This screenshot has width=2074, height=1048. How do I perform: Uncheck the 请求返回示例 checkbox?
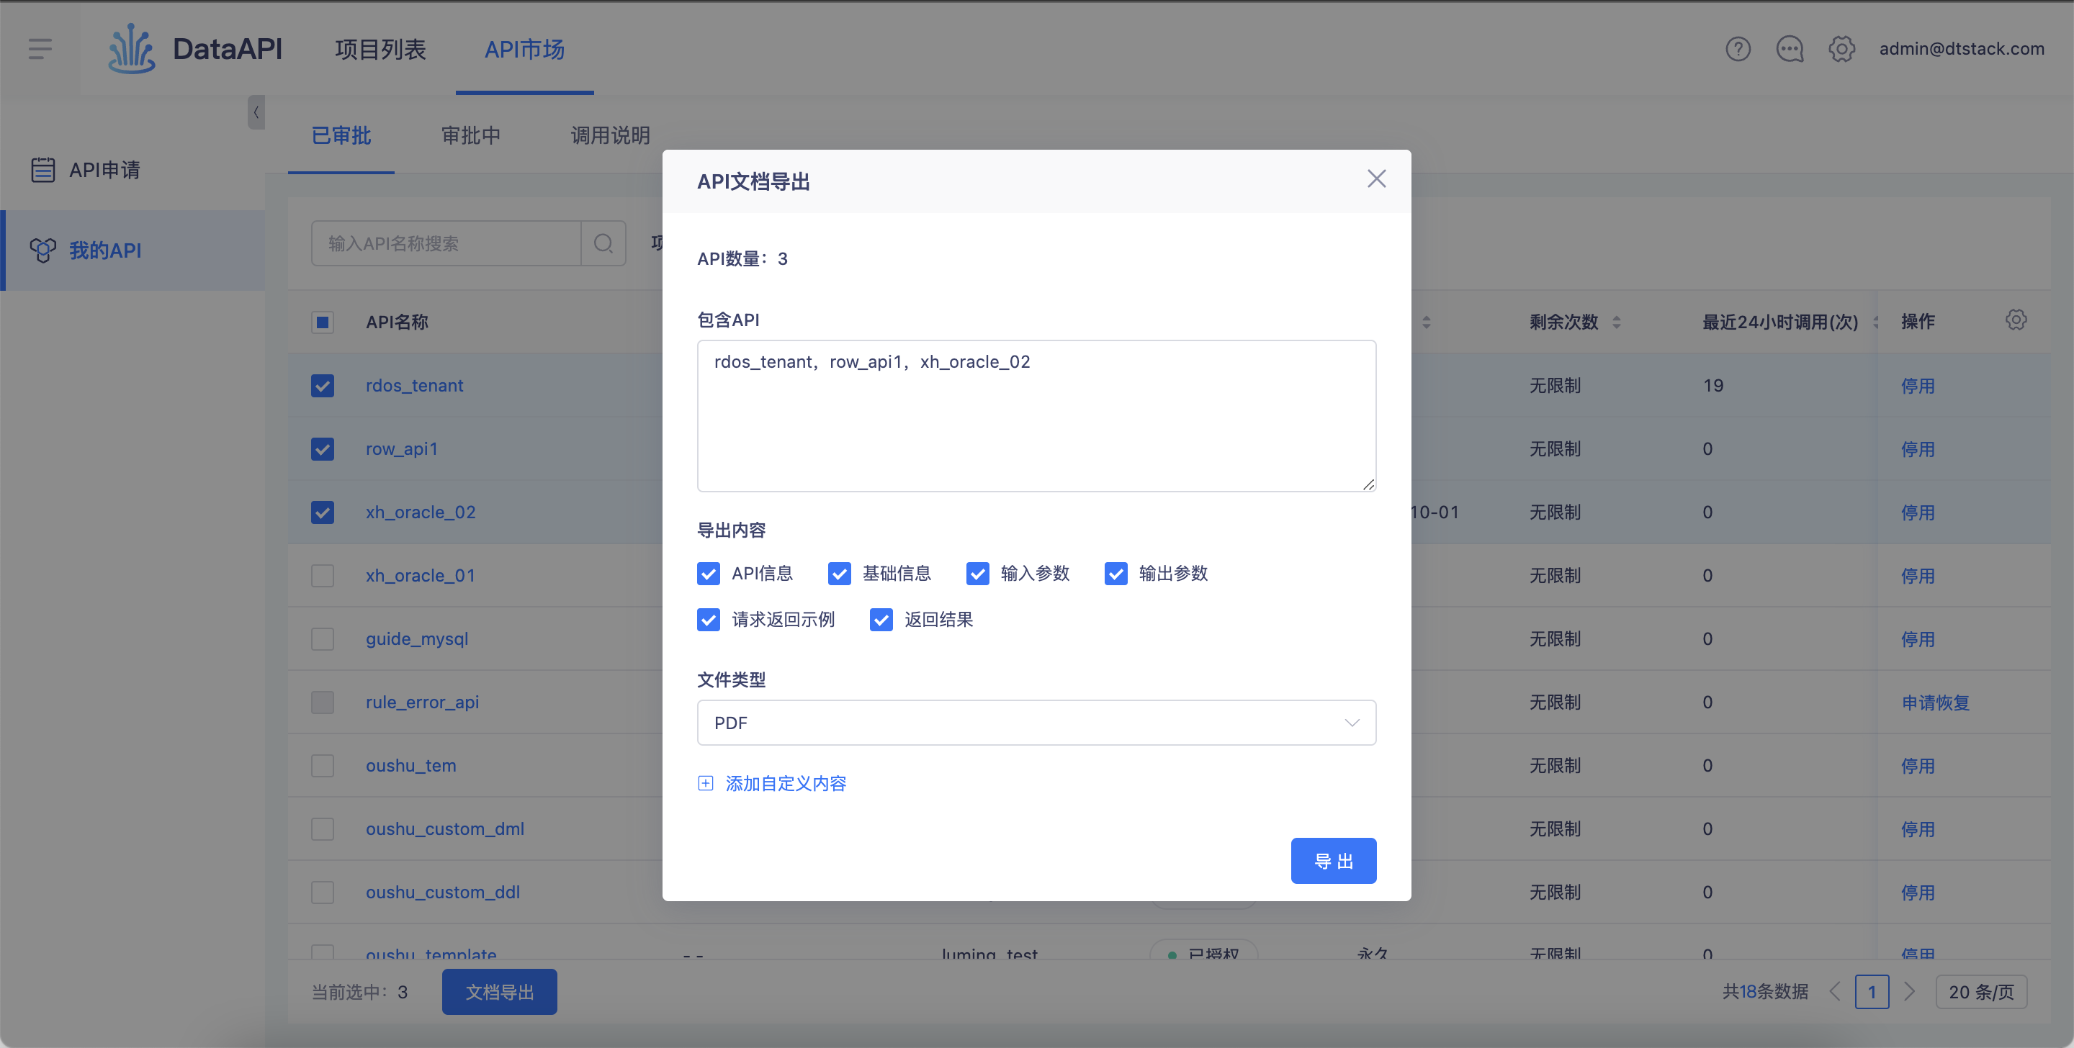(709, 620)
